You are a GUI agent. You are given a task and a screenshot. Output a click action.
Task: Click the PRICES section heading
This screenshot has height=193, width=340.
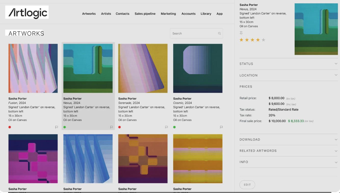(x=246, y=87)
